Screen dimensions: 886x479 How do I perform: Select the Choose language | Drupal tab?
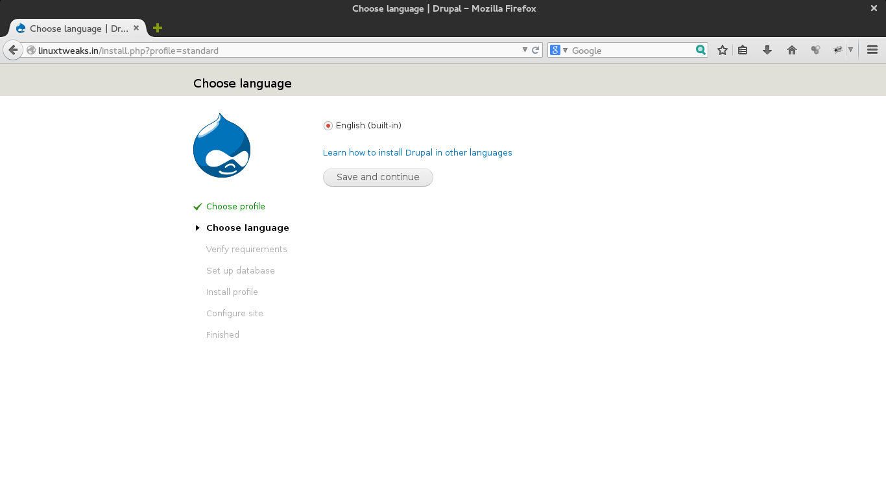pos(77,29)
